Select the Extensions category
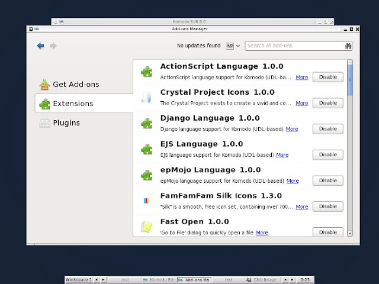The width and height of the screenshot is (379, 284). [x=83, y=104]
